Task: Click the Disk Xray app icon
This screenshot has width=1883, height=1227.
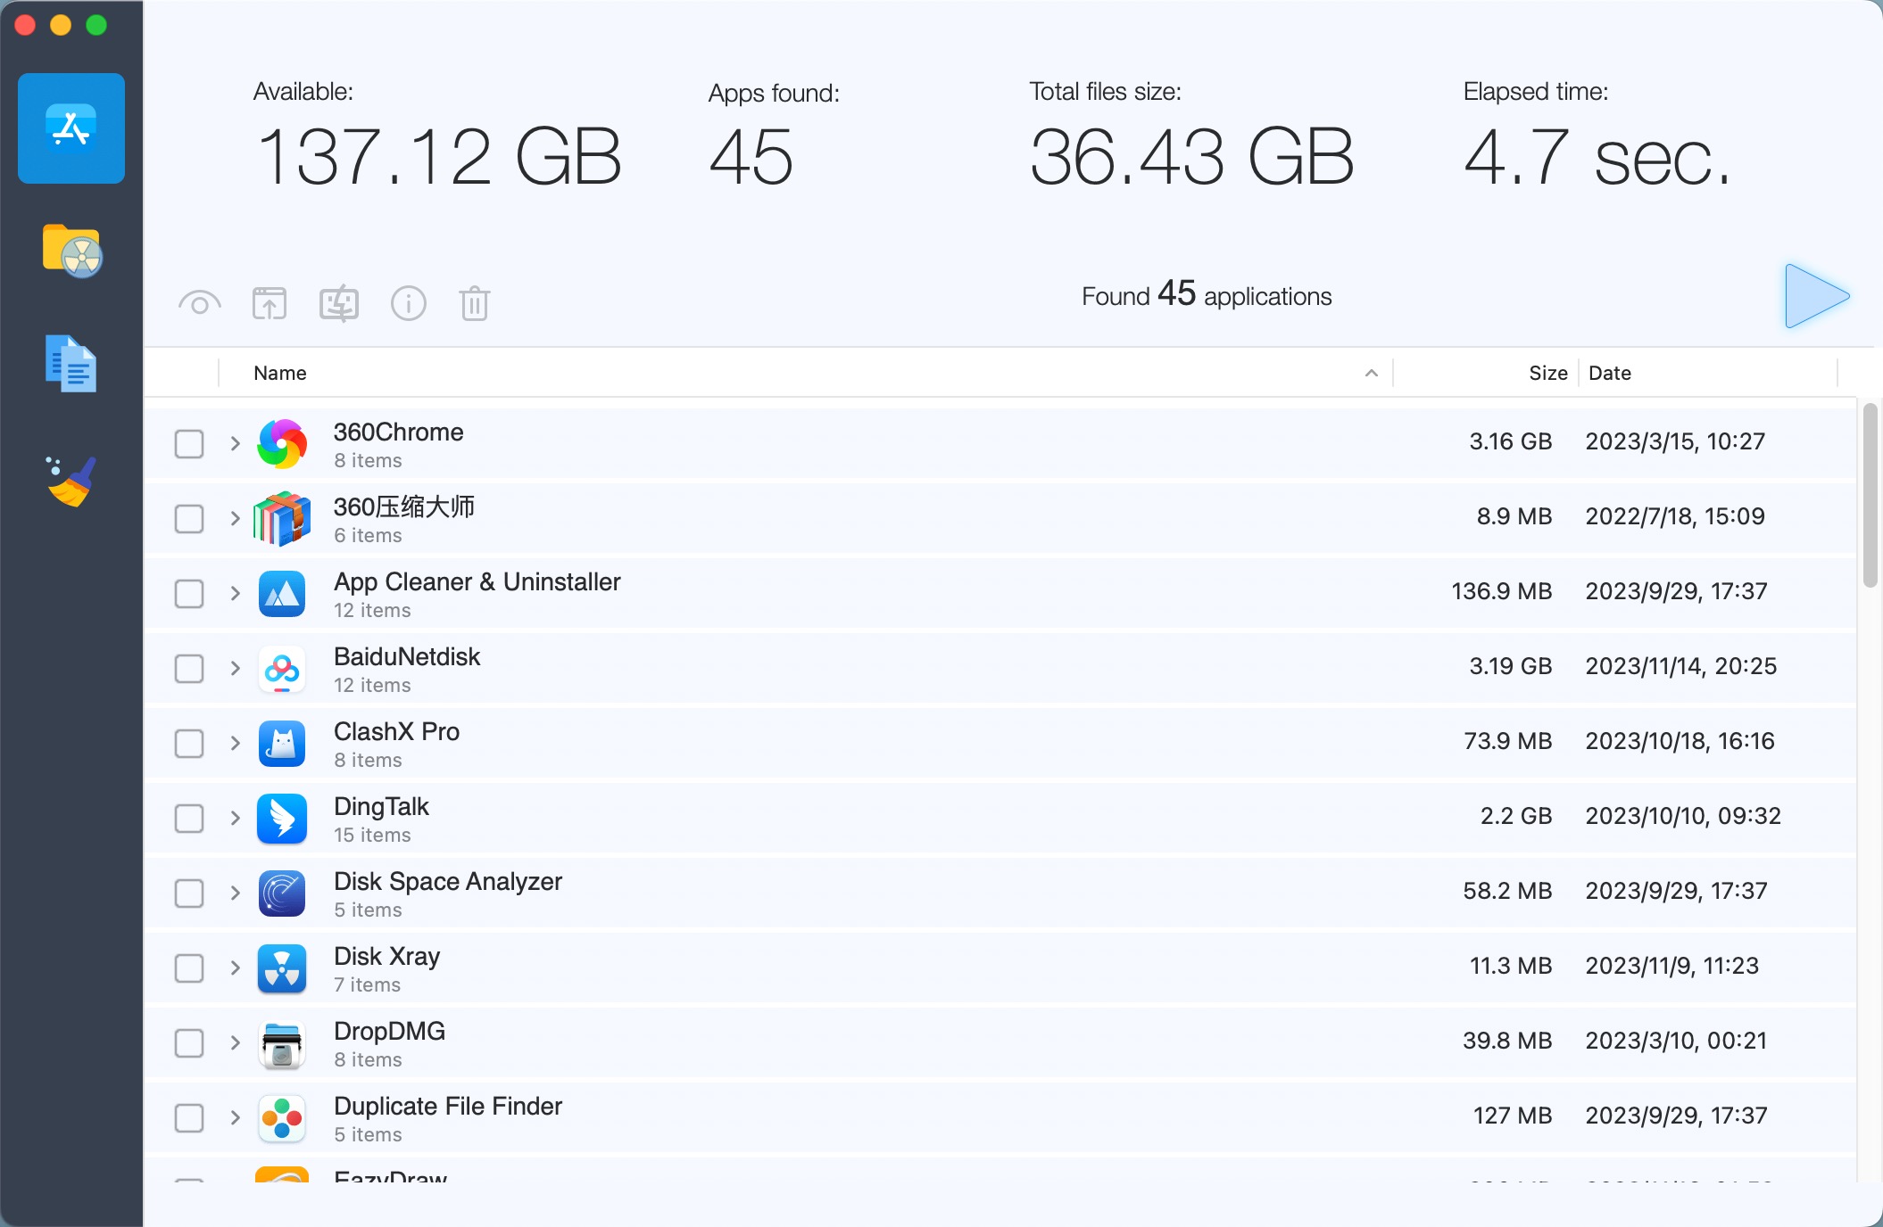Action: (282, 968)
